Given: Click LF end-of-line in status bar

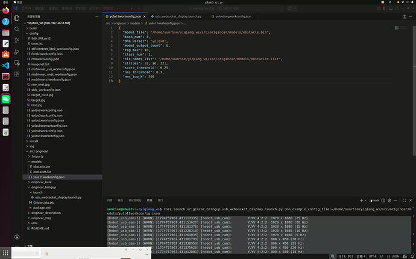Looking at the screenshot, I should [382, 257].
